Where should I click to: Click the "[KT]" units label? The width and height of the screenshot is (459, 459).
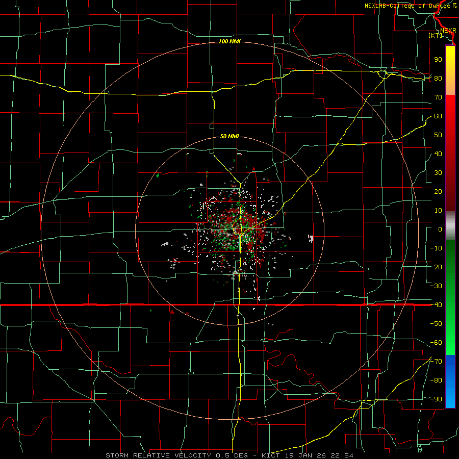(x=436, y=35)
